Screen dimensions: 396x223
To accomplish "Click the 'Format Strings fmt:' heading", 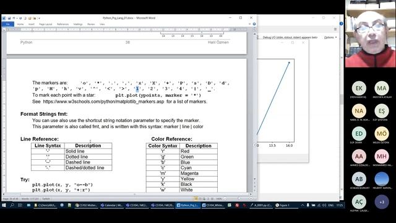I will pyautogui.click(x=44, y=114).
